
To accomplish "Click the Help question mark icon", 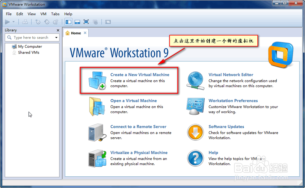I will [195, 158].
